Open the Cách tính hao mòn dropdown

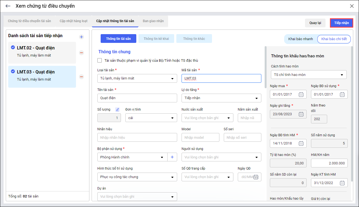coord(308,75)
